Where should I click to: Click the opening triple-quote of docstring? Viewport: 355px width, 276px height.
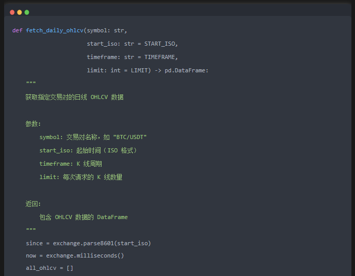[x=31, y=83]
